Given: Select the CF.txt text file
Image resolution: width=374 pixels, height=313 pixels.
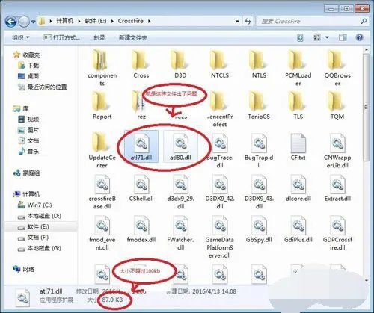Looking at the screenshot, I should tap(298, 147).
